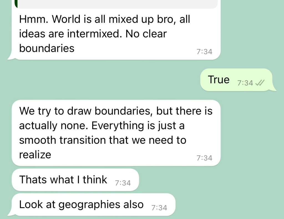The image size is (284, 219).
Task: Select the 'We try to draw boundaries' message
Action: 116,133
